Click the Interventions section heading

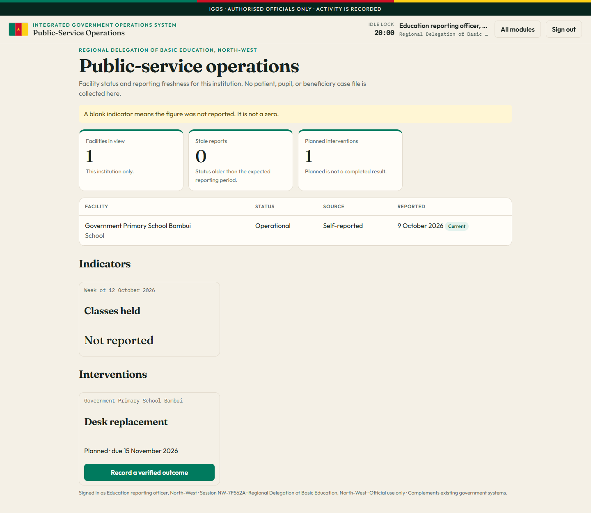(113, 374)
